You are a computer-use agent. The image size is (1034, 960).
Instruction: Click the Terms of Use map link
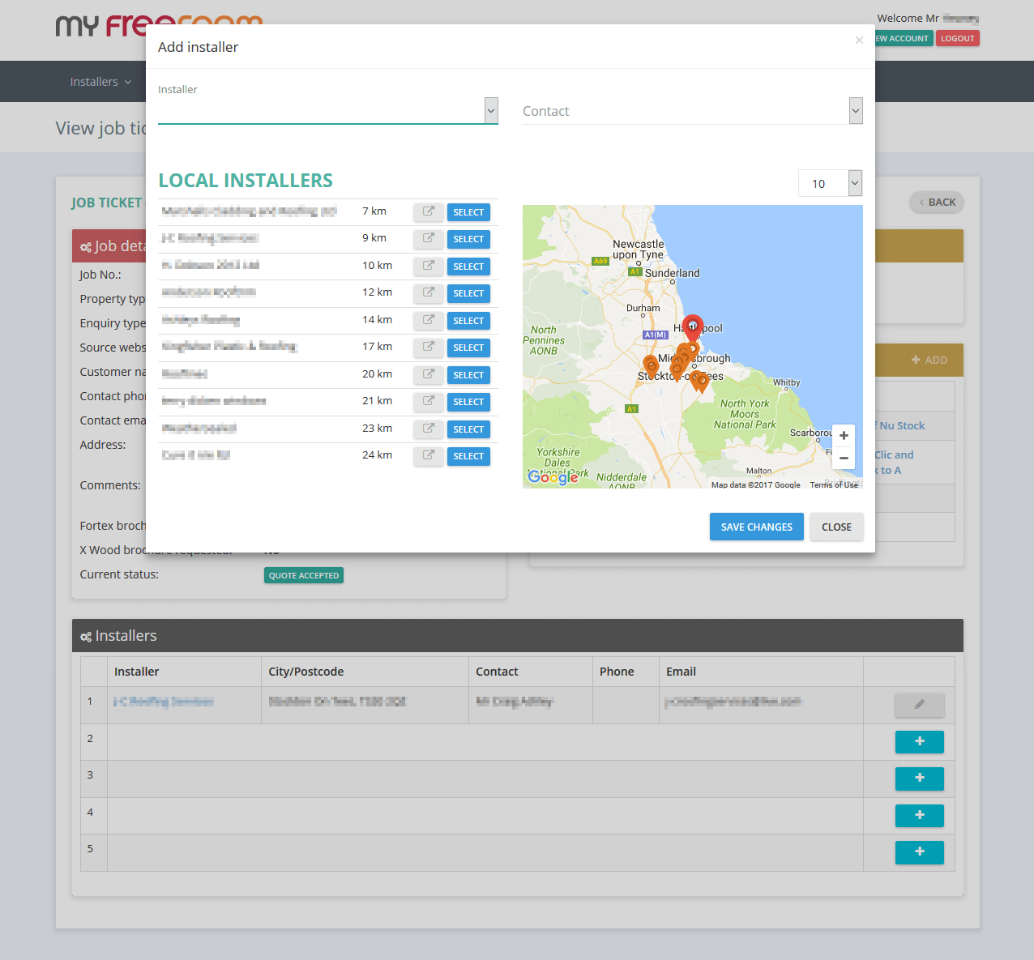[x=833, y=484]
